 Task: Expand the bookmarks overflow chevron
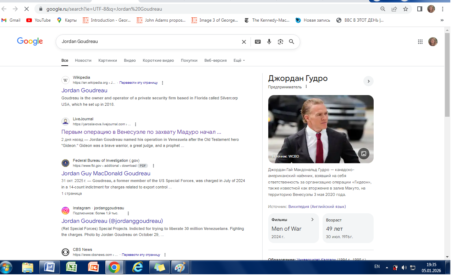point(442,20)
